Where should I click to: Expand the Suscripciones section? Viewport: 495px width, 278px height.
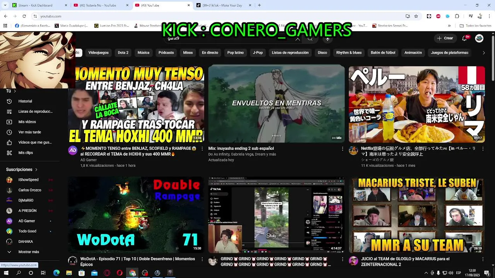(x=22, y=170)
